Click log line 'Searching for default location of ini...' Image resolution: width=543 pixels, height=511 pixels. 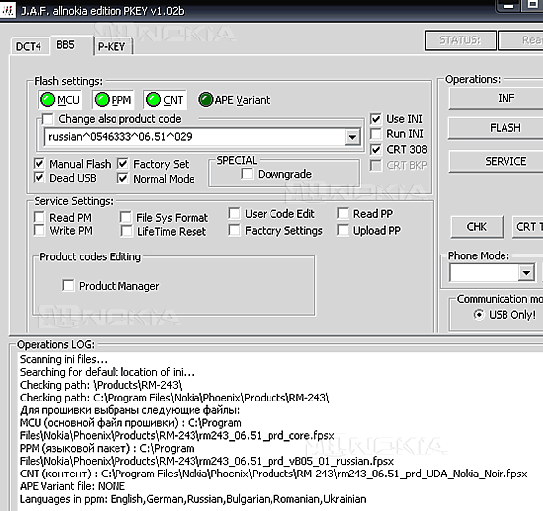click(107, 372)
